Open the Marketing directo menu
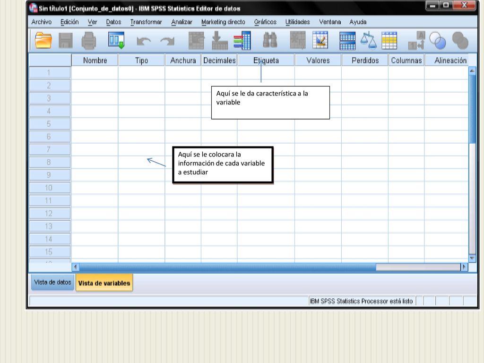This screenshot has height=363, width=484. tap(223, 22)
